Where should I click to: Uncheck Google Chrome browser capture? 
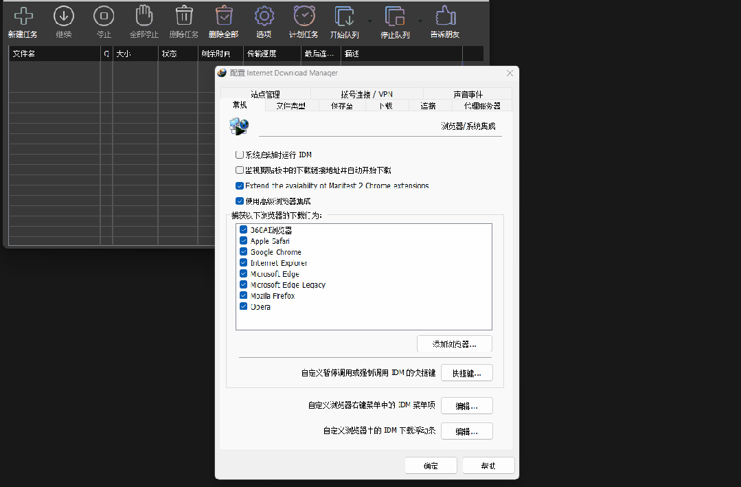(243, 252)
